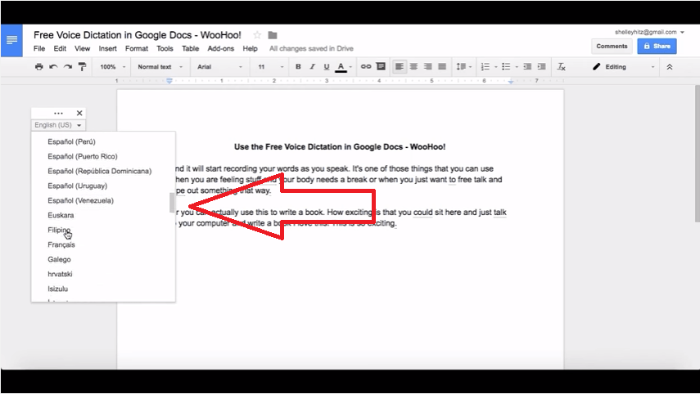Toggle italic formatting
This screenshot has height=394, width=700.
click(312, 67)
